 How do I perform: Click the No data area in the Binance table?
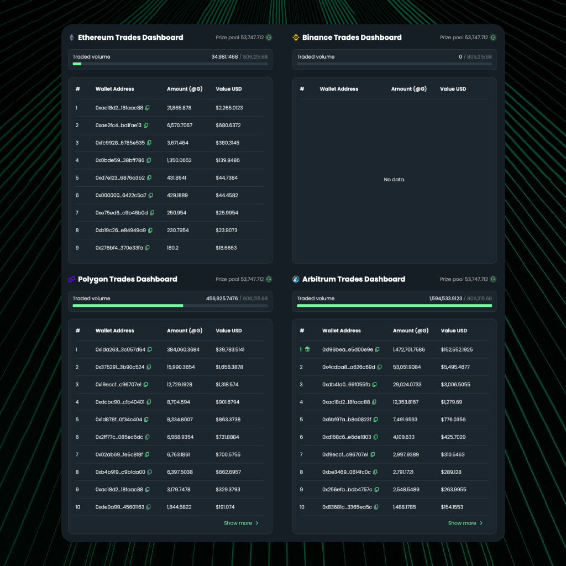pyautogui.click(x=394, y=180)
